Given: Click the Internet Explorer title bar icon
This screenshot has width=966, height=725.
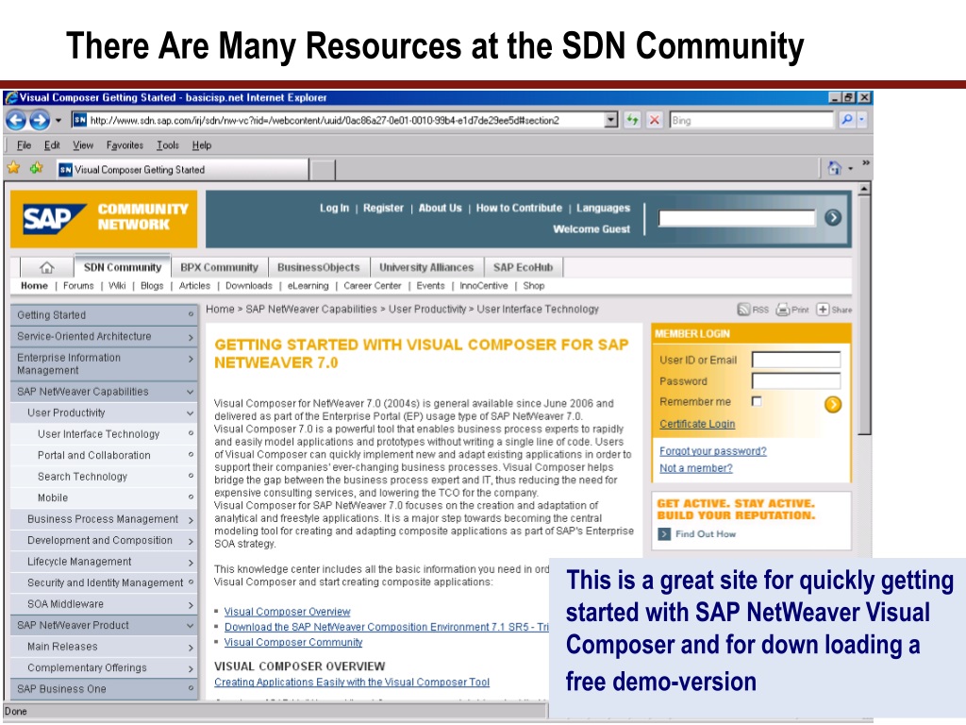Looking at the screenshot, I should (11, 97).
